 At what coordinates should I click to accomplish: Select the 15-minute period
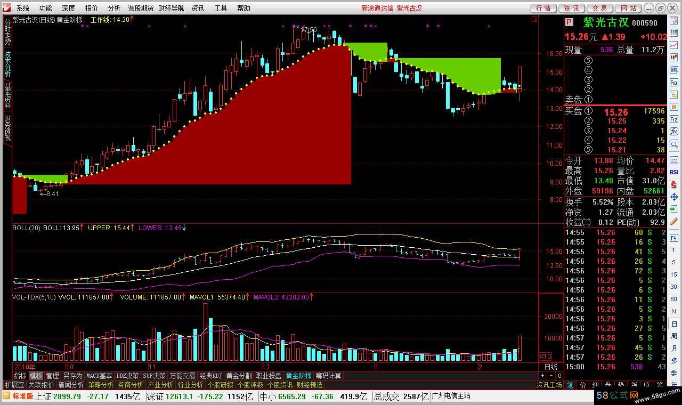[x=674, y=276]
